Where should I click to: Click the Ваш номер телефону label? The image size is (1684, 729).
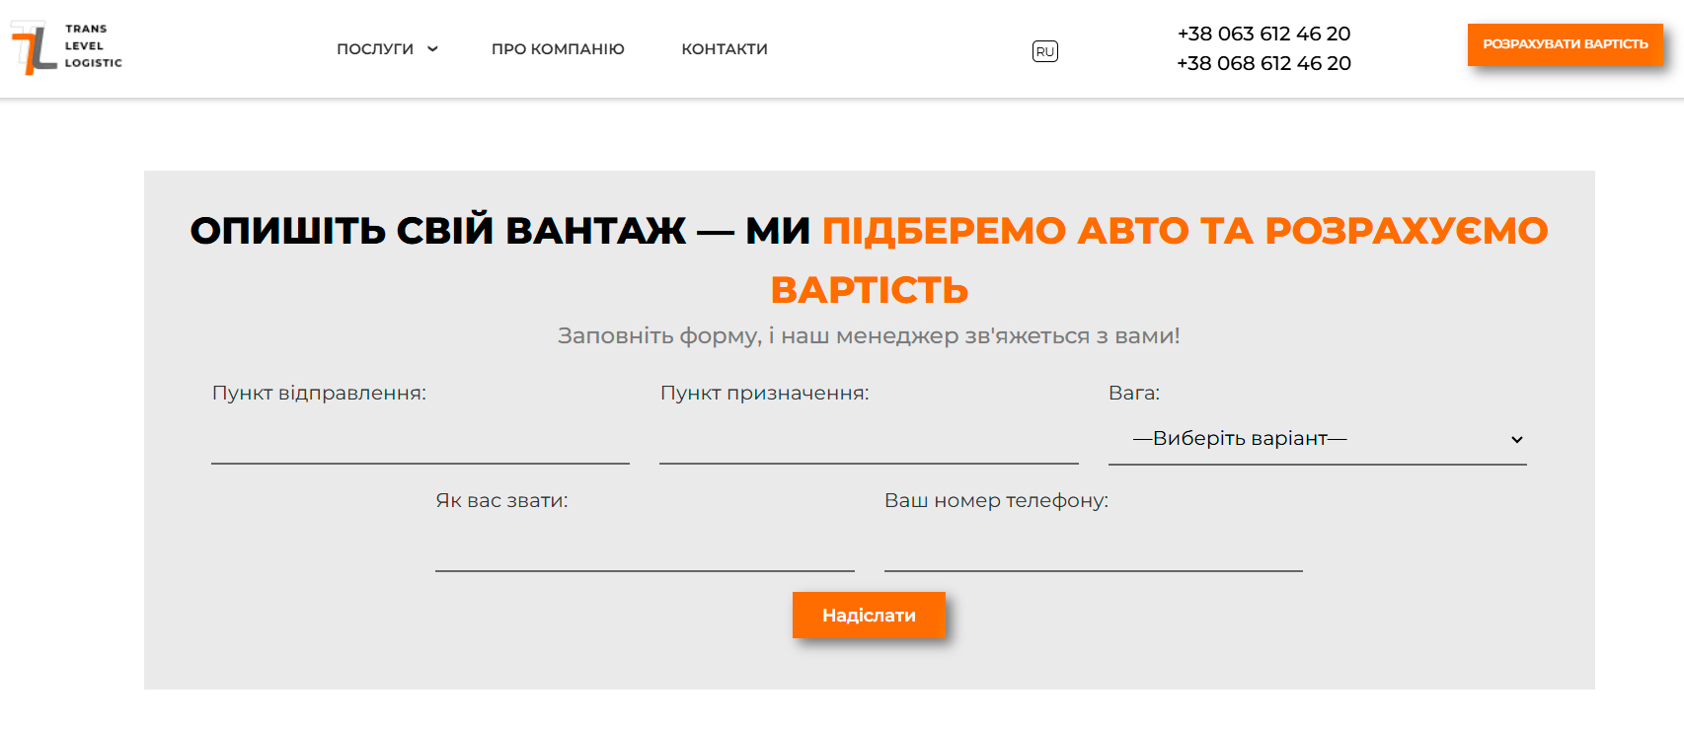click(x=996, y=500)
